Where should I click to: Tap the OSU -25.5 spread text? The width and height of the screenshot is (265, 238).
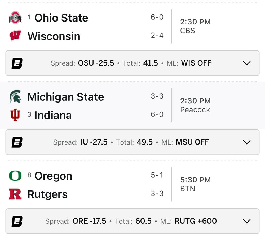[x=96, y=63]
